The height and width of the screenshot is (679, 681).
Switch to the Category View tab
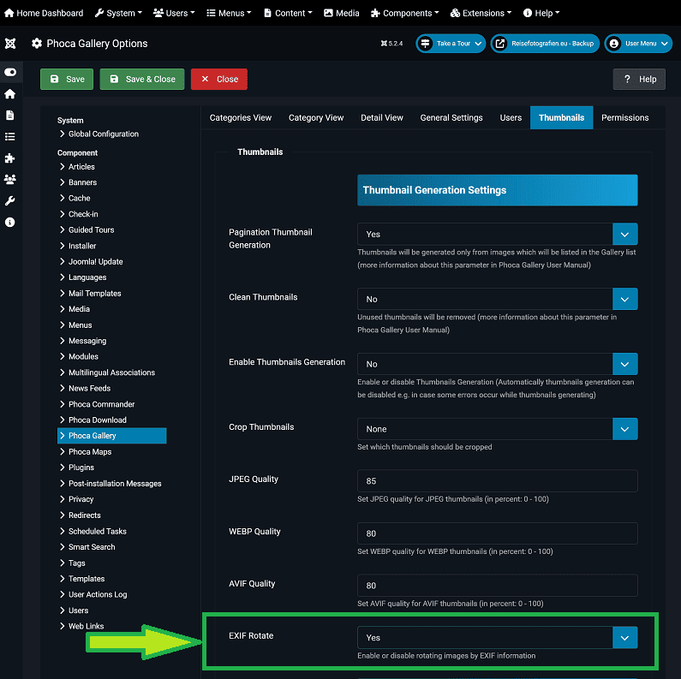point(315,118)
